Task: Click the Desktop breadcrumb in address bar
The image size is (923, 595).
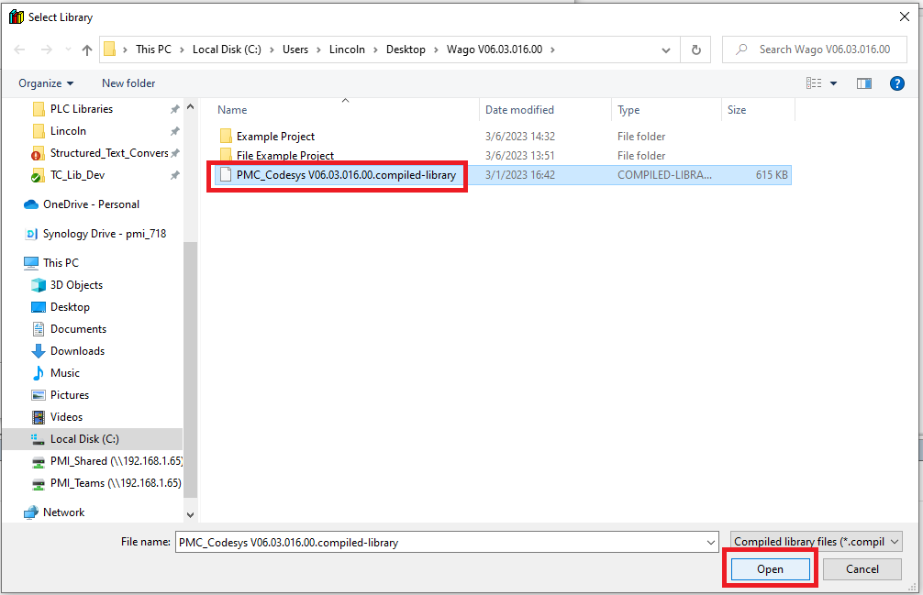Action: click(405, 50)
